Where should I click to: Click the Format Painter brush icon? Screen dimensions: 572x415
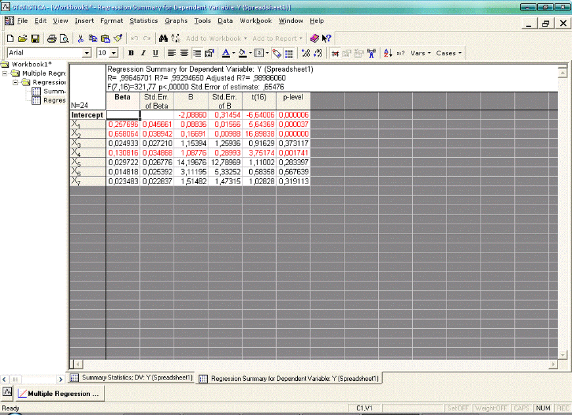118,39
